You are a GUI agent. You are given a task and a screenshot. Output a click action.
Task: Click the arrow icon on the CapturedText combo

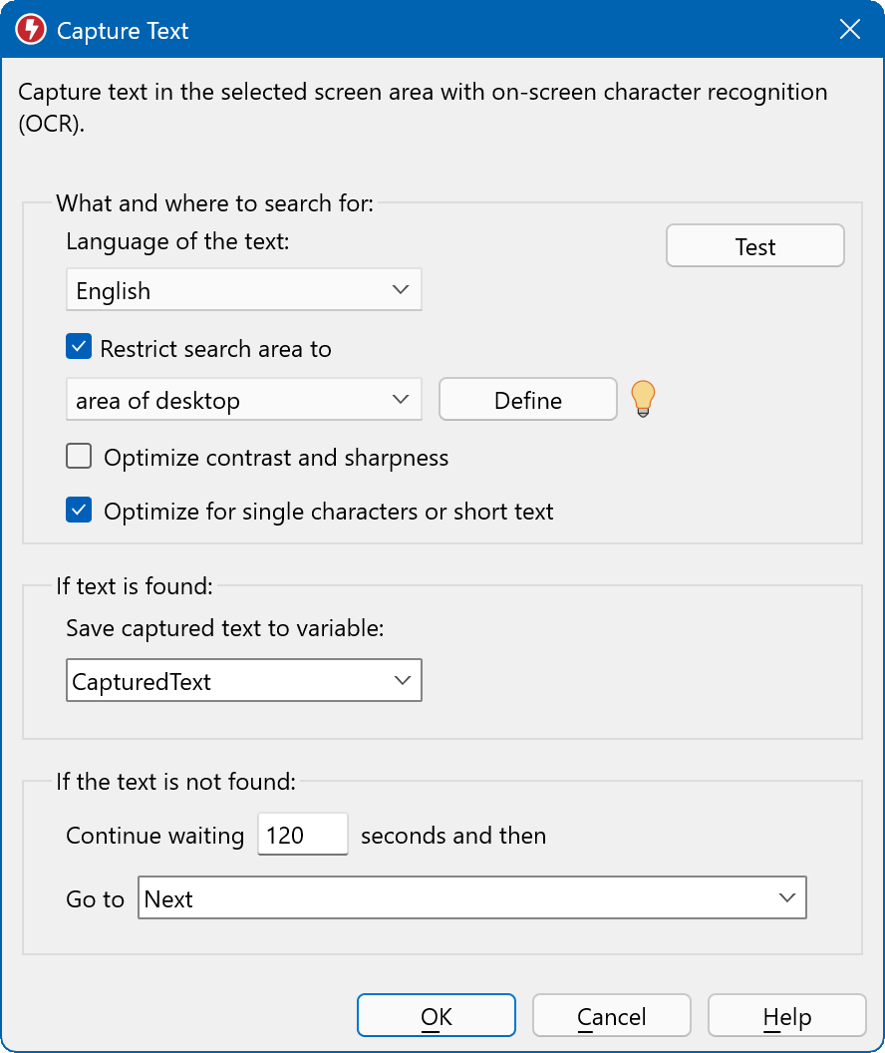click(402, 680)
